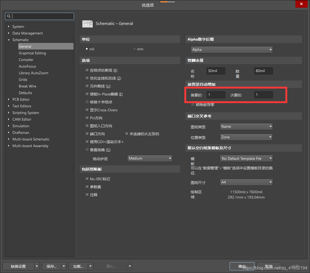Toggle Pin方向 checkbox
Viewport: 310px width, 273px height.
click(87, 118)
